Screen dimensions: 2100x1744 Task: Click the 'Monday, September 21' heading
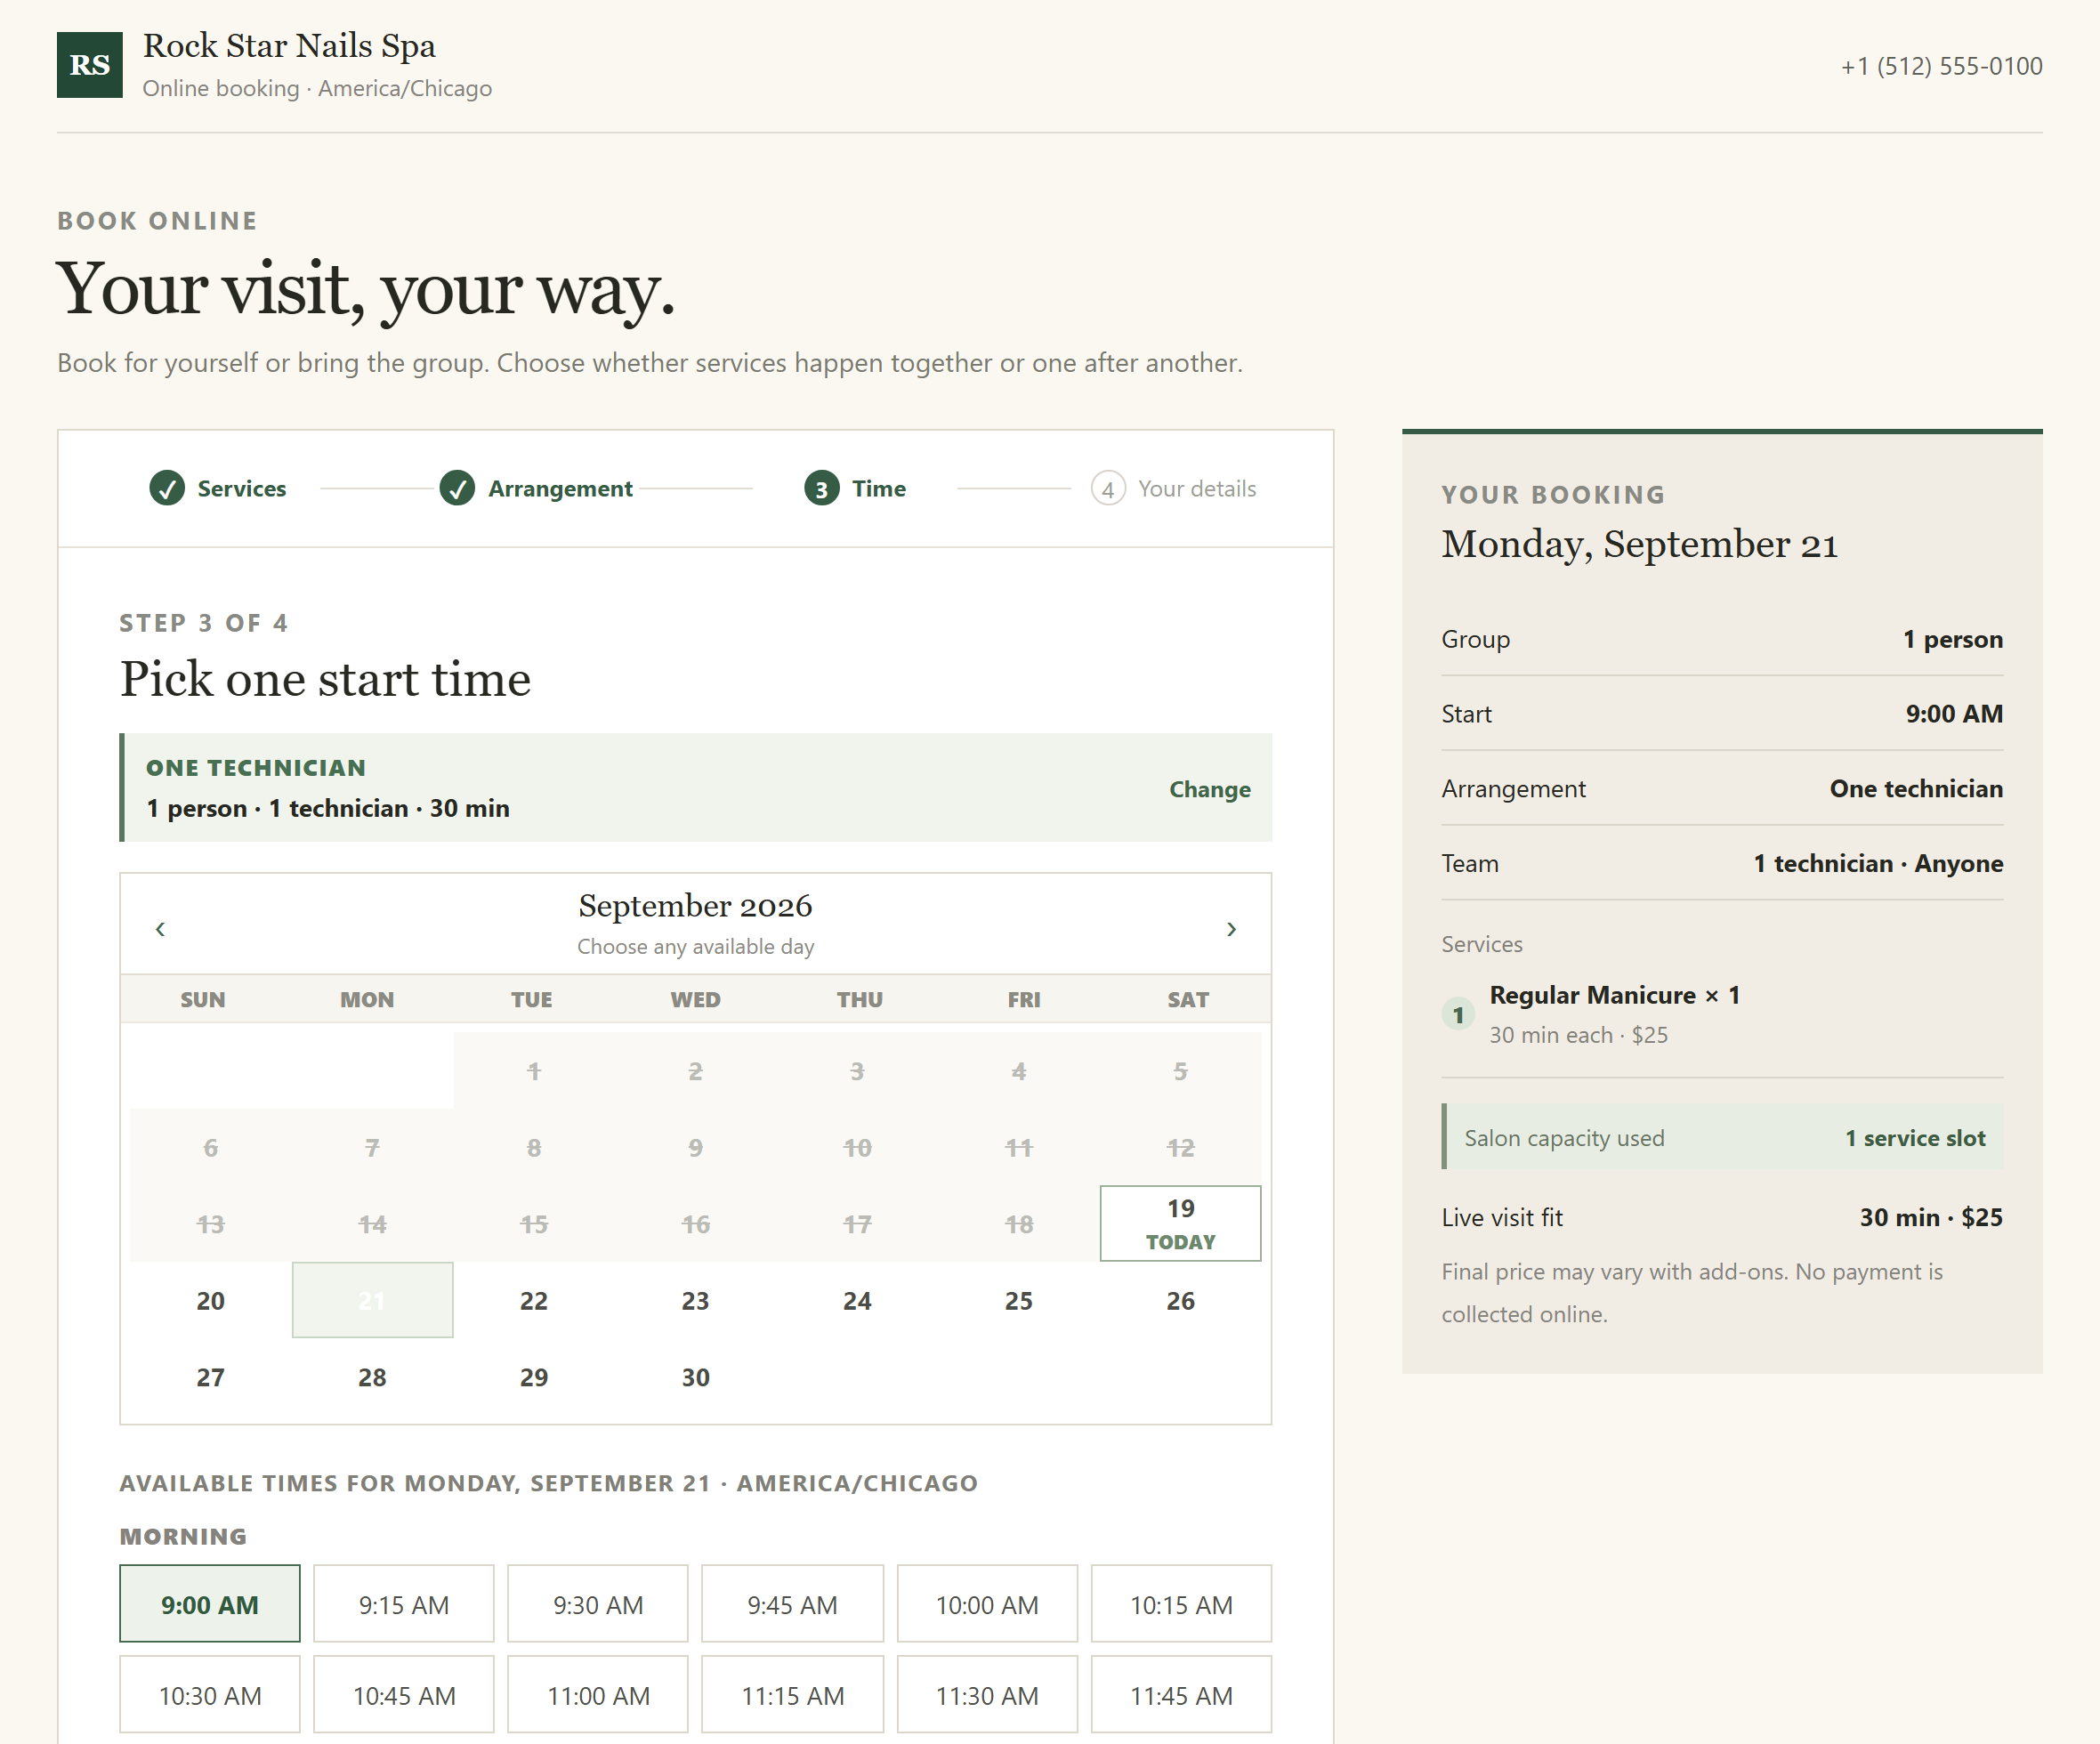tap(1639, 545)
